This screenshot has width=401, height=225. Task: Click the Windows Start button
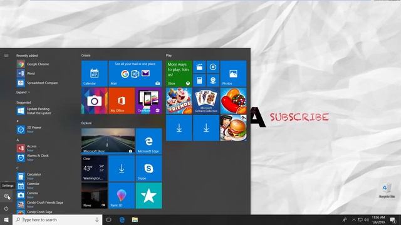pos(6,219)
